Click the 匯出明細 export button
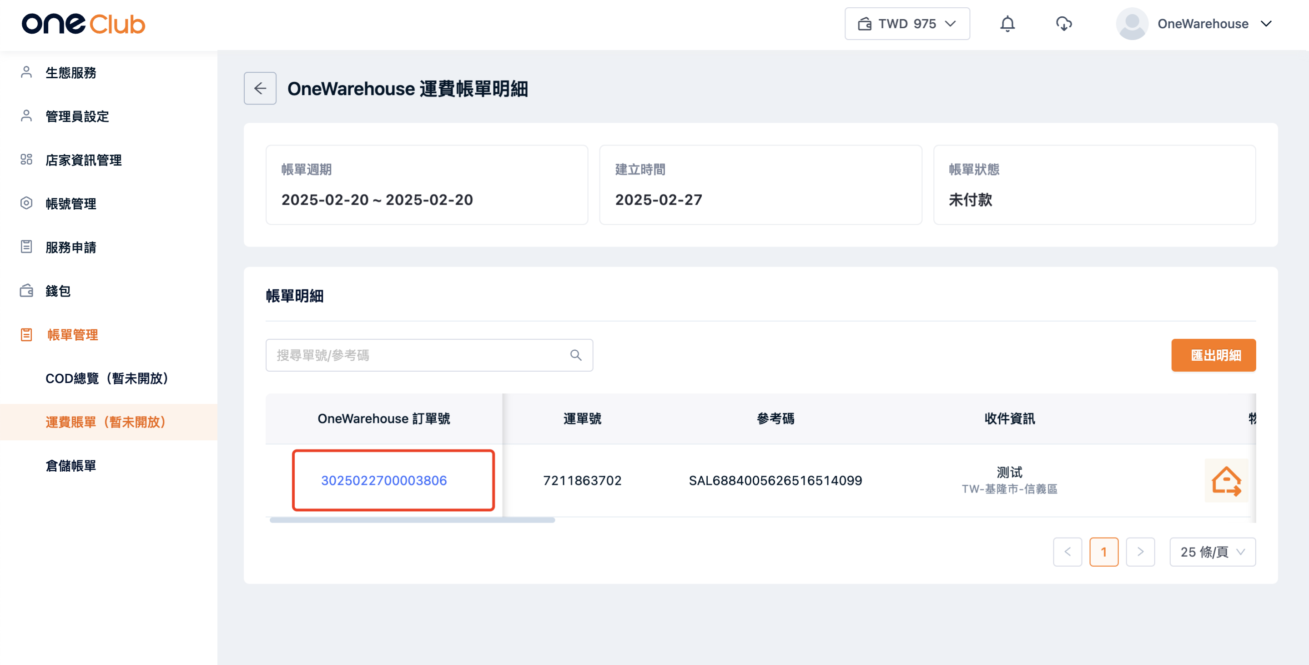The height and width of the screenshot is (665, 1309). coord(1213,355)
